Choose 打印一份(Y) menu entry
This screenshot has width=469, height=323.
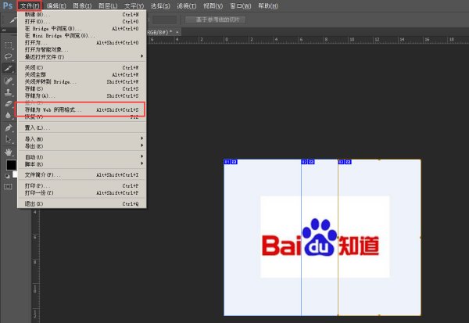point(81,193)
